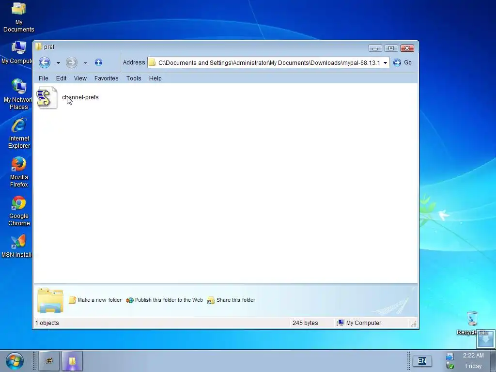
Task: Click the 2:22 AM clock
Action: (x=473, y=356)
